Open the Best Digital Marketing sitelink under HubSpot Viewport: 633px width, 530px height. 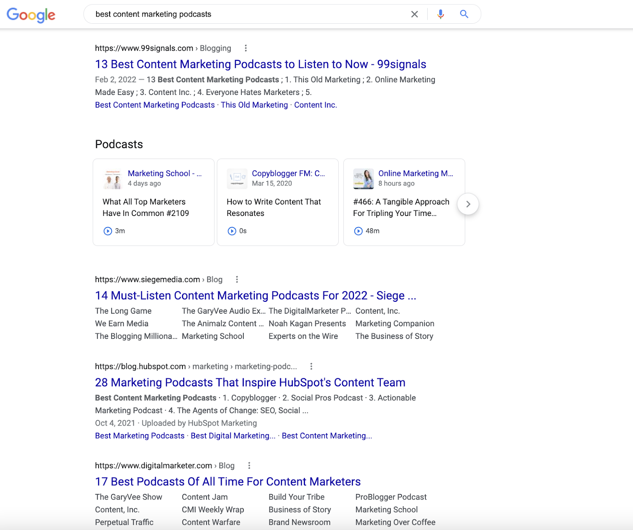233,435
